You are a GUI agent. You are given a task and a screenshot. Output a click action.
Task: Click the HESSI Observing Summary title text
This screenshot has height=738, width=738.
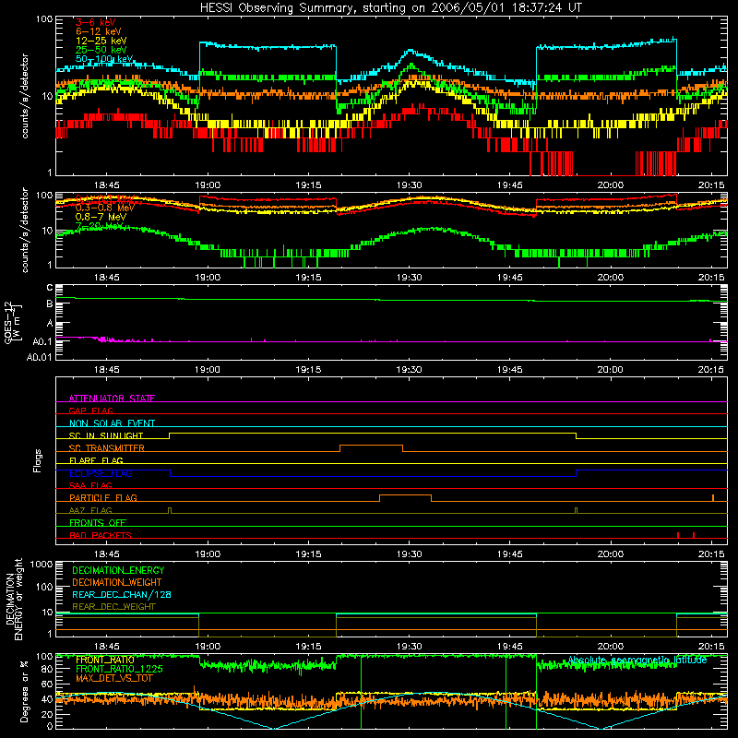(x=391, y=8)
